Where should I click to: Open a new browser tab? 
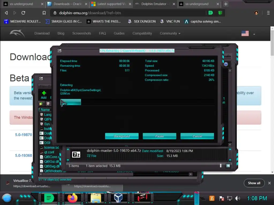tap(226, 4)
